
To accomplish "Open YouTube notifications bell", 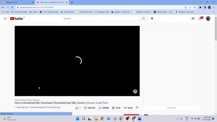I will [200, 19].
